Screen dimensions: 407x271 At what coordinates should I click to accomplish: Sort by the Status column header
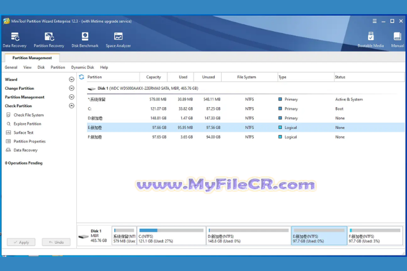point(369,77)
